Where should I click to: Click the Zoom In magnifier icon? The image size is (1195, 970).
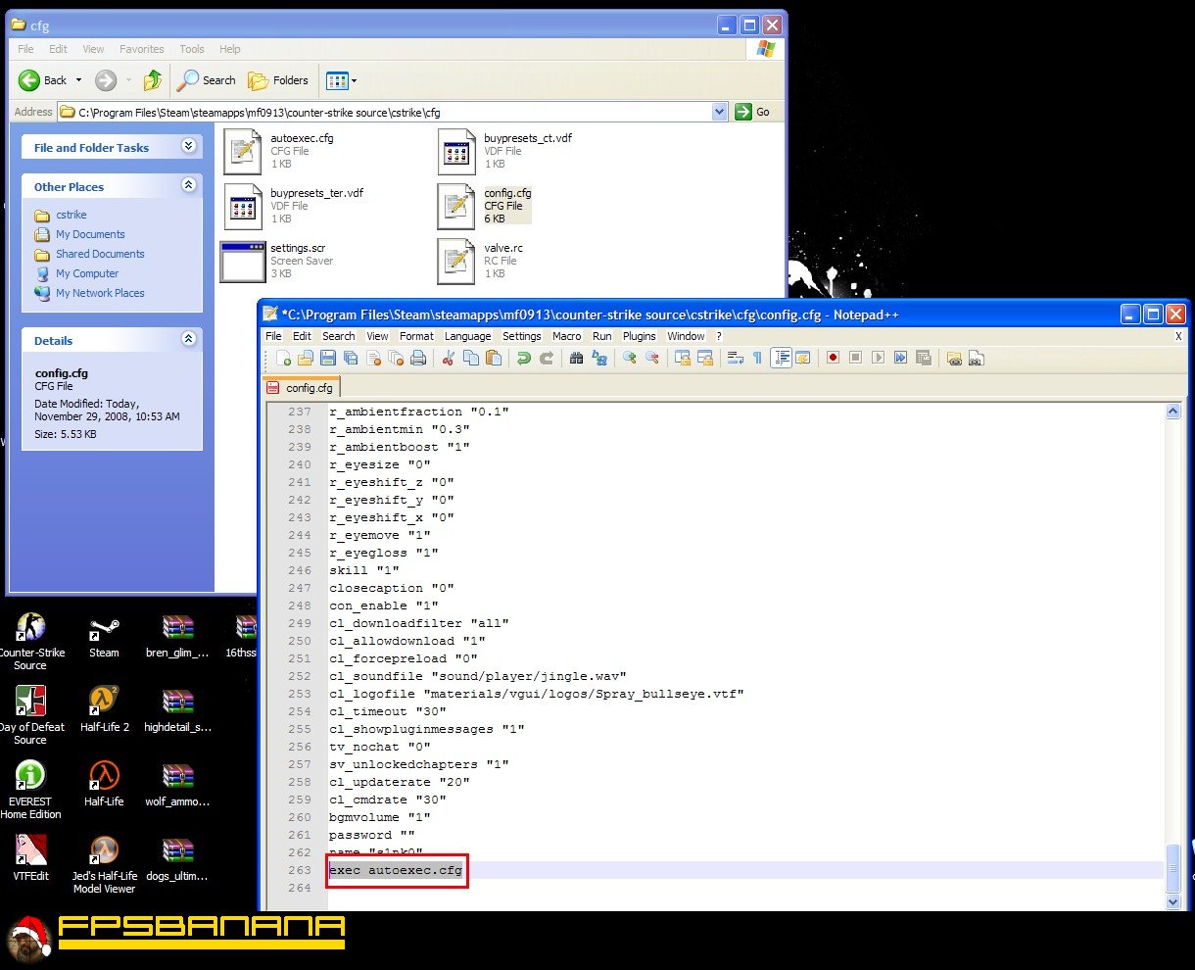pos(629,359)
